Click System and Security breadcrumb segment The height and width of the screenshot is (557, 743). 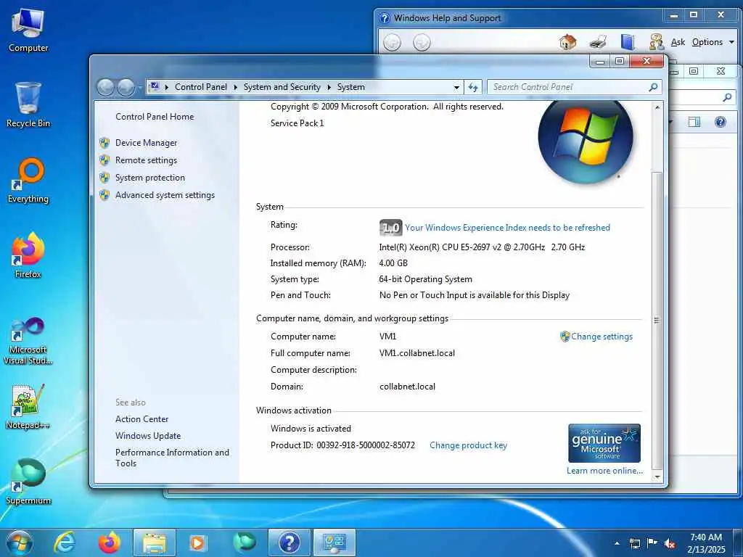(x=282, y=87)
